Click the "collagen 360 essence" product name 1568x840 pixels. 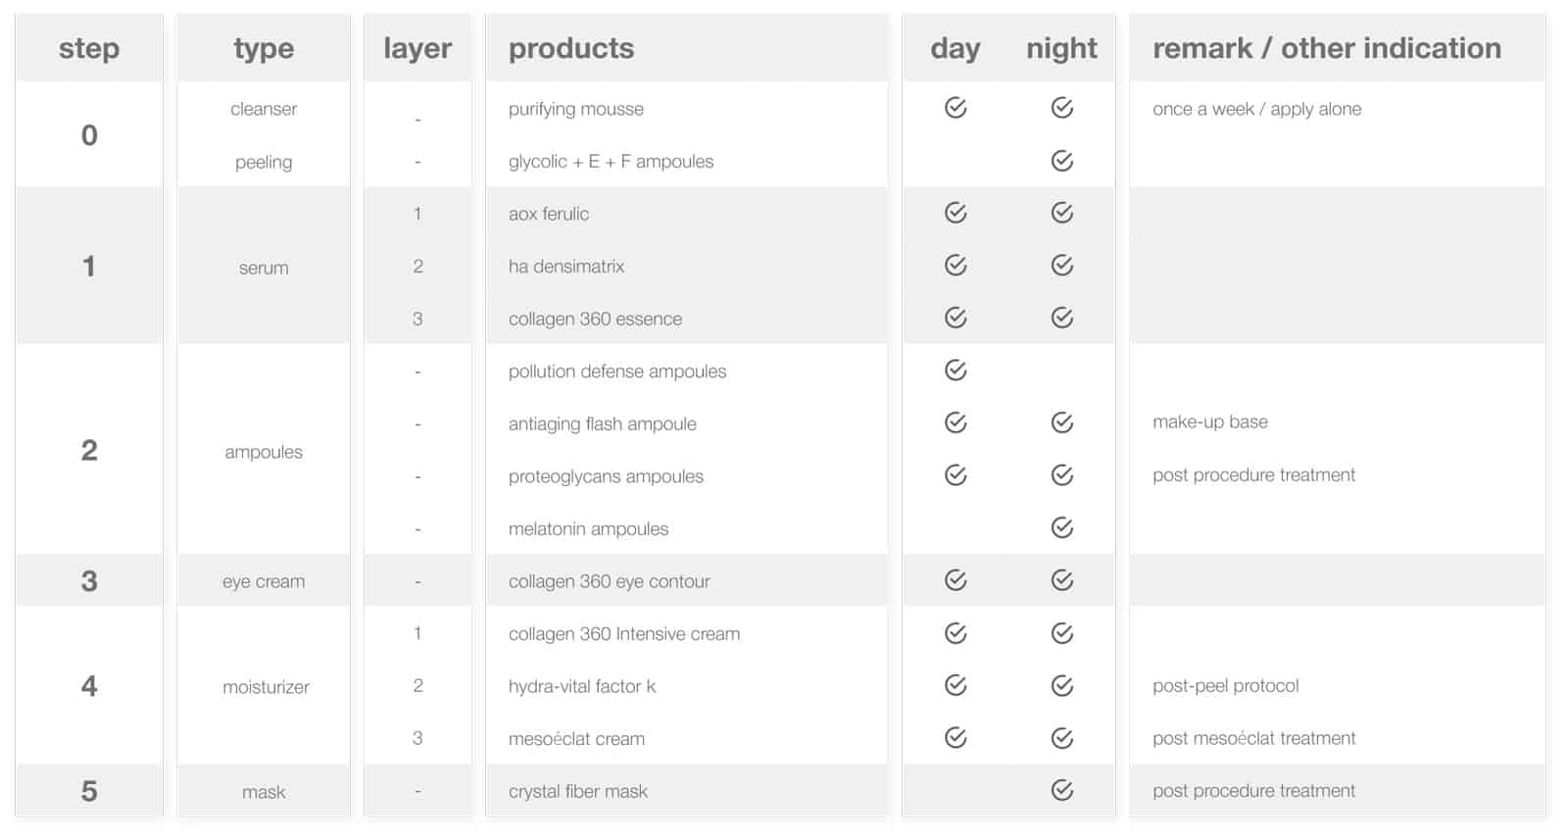coord(595,319)
